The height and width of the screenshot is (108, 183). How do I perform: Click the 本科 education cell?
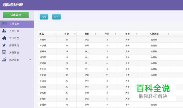(127, 105)
